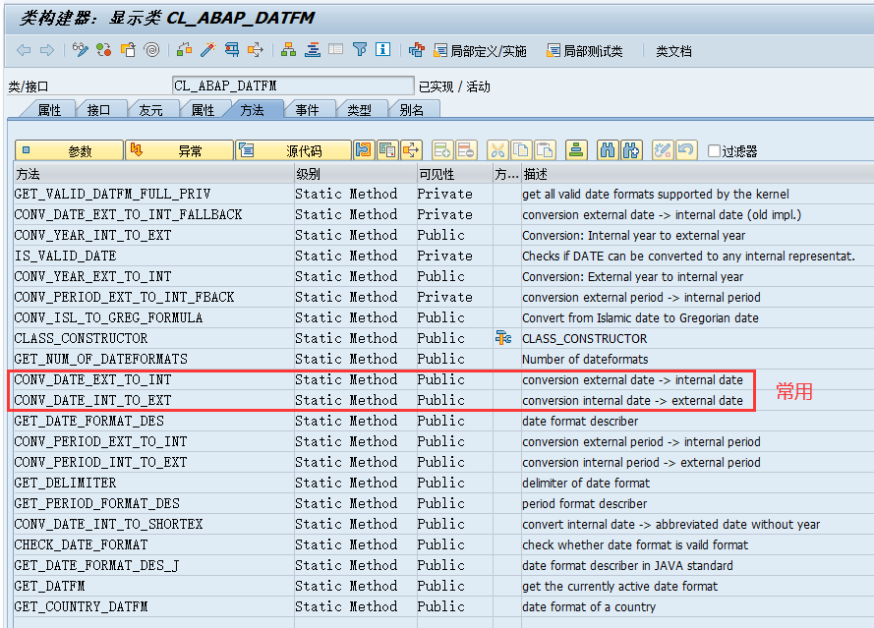Open filter settings with funnel icon

tap(358, 50)
